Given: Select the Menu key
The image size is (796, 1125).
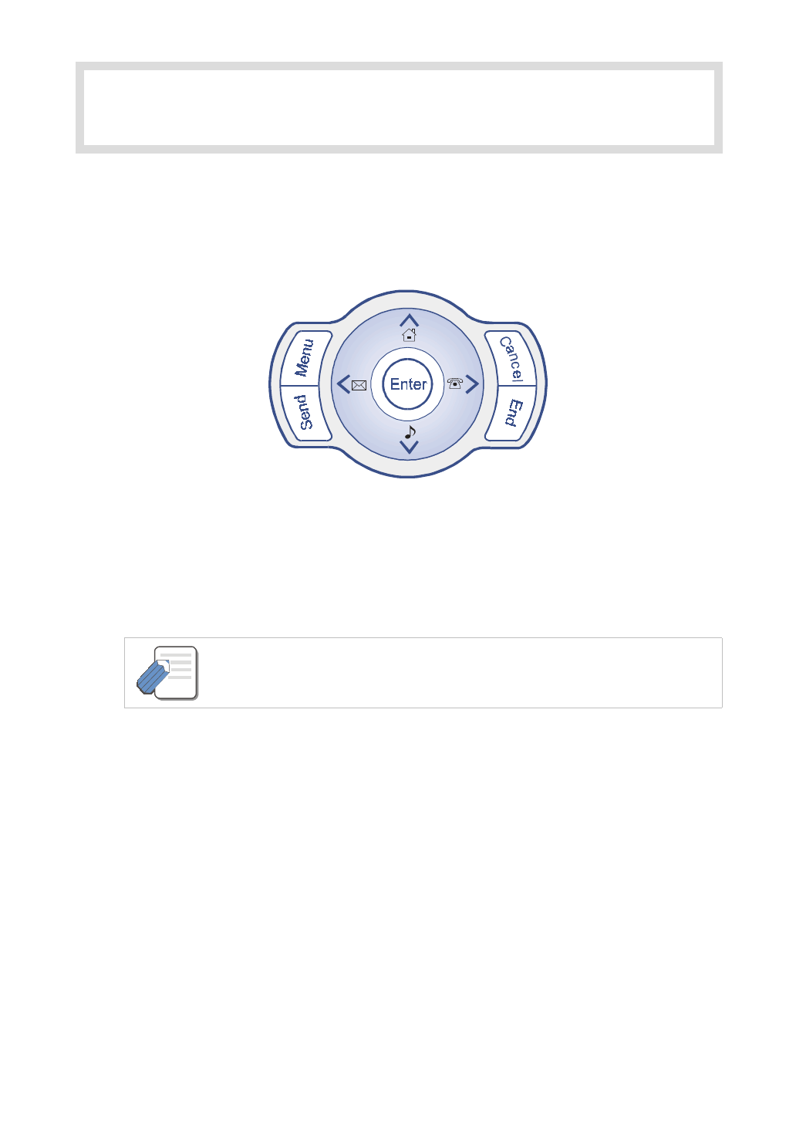Looking at the screenshot, I should pos(305,358).
